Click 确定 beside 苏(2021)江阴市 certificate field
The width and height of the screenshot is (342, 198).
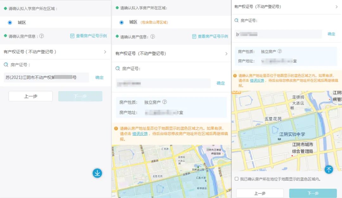point(99,77)
